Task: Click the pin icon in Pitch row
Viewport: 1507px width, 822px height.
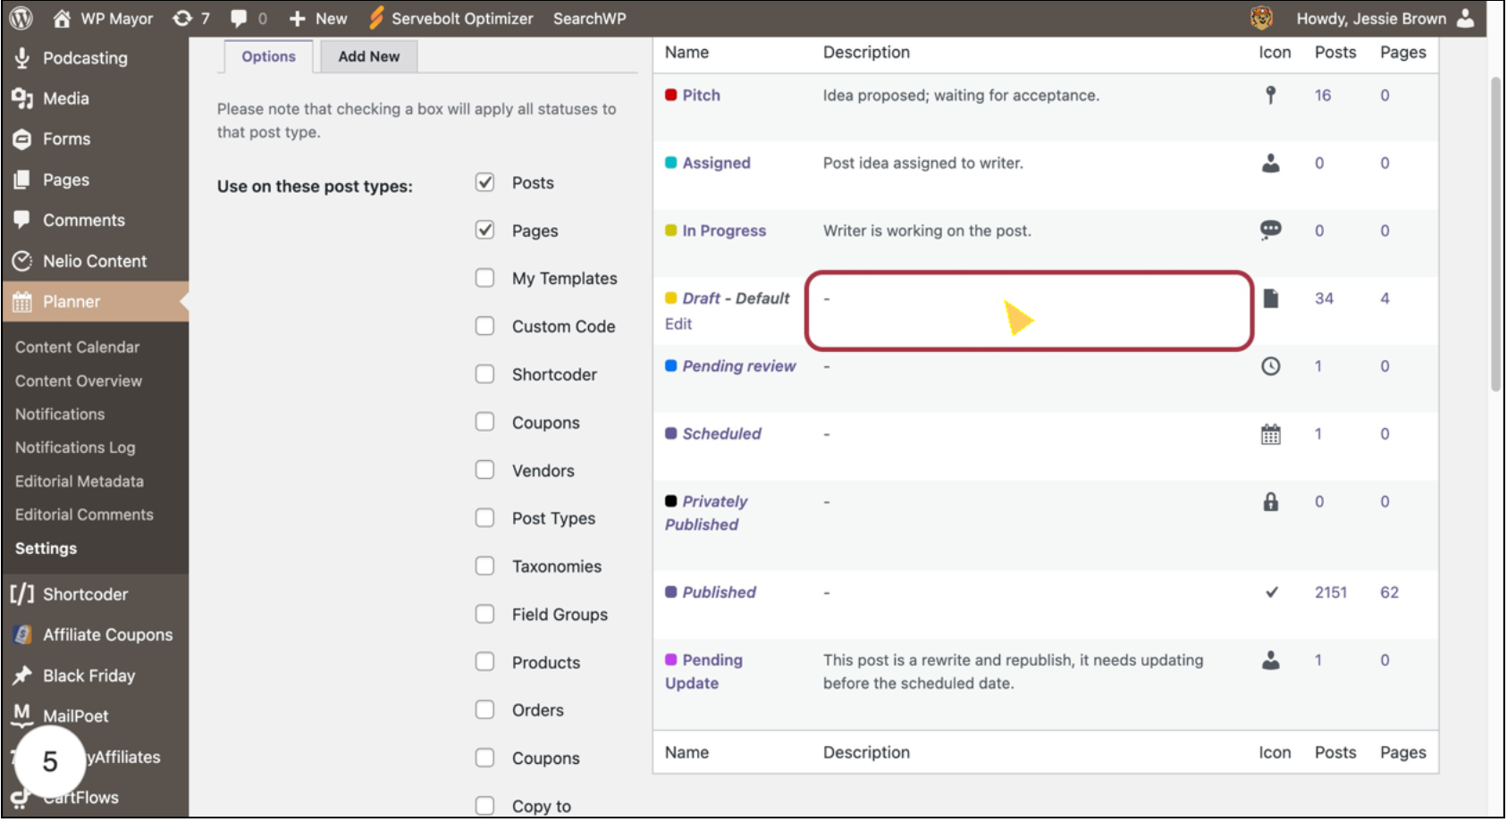Action: pos(1270,95)
